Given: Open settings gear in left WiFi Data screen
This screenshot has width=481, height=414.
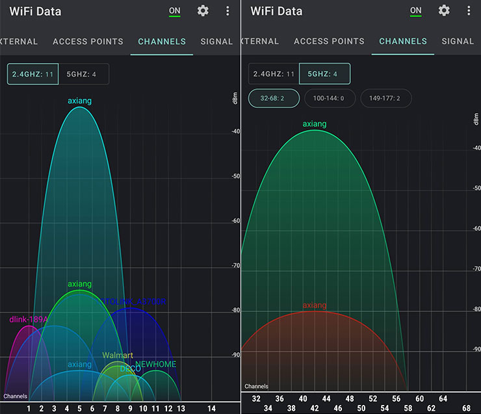Looking at the screenshot, I should tap(203, 11).
